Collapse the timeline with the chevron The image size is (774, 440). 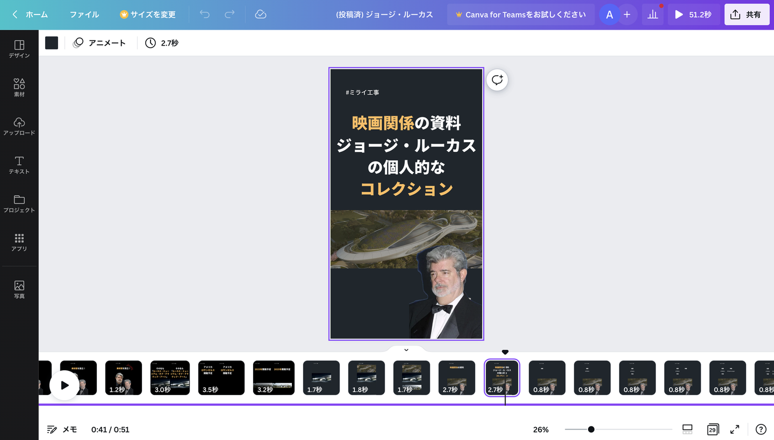click(406, 350)
